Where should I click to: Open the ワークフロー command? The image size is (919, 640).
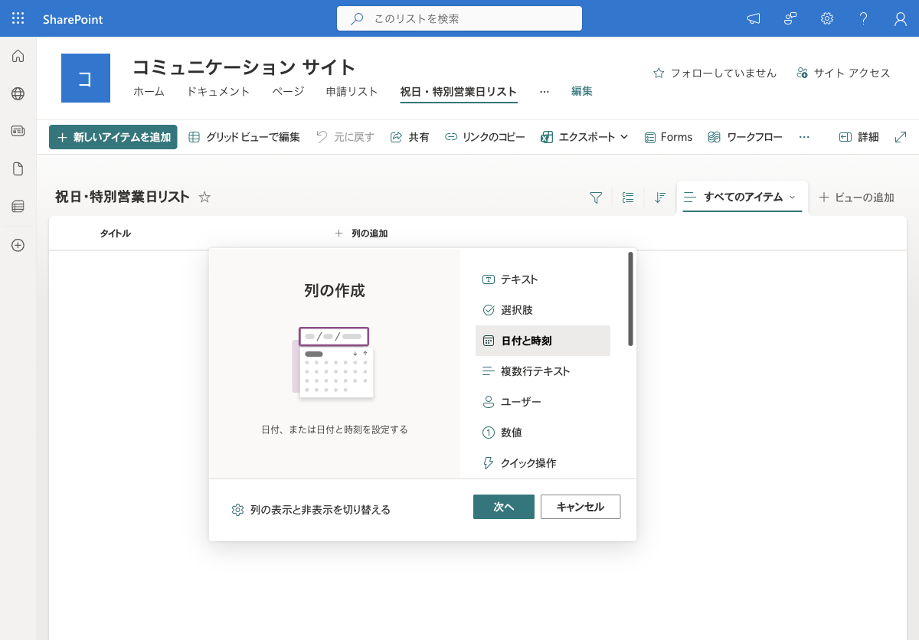tap(745, 137)
